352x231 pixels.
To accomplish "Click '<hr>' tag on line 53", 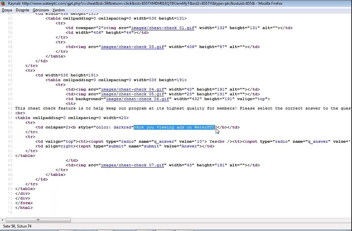I will [20, 113].
